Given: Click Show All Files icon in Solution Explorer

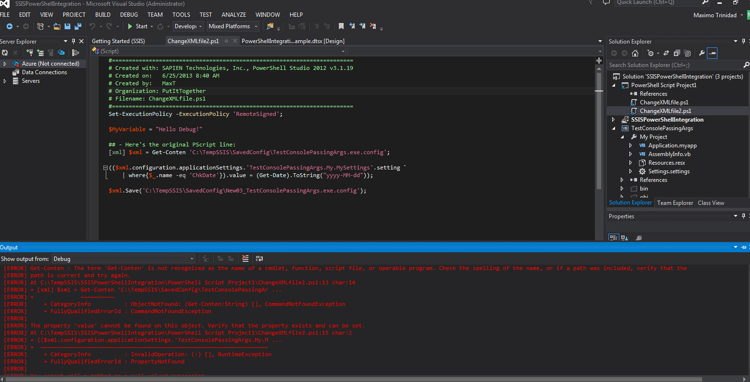Looking at the screenshot, I should point(687,53).
